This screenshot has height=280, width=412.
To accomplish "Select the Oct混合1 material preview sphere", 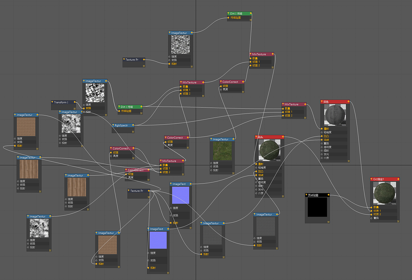I will (x=385, y=193).
